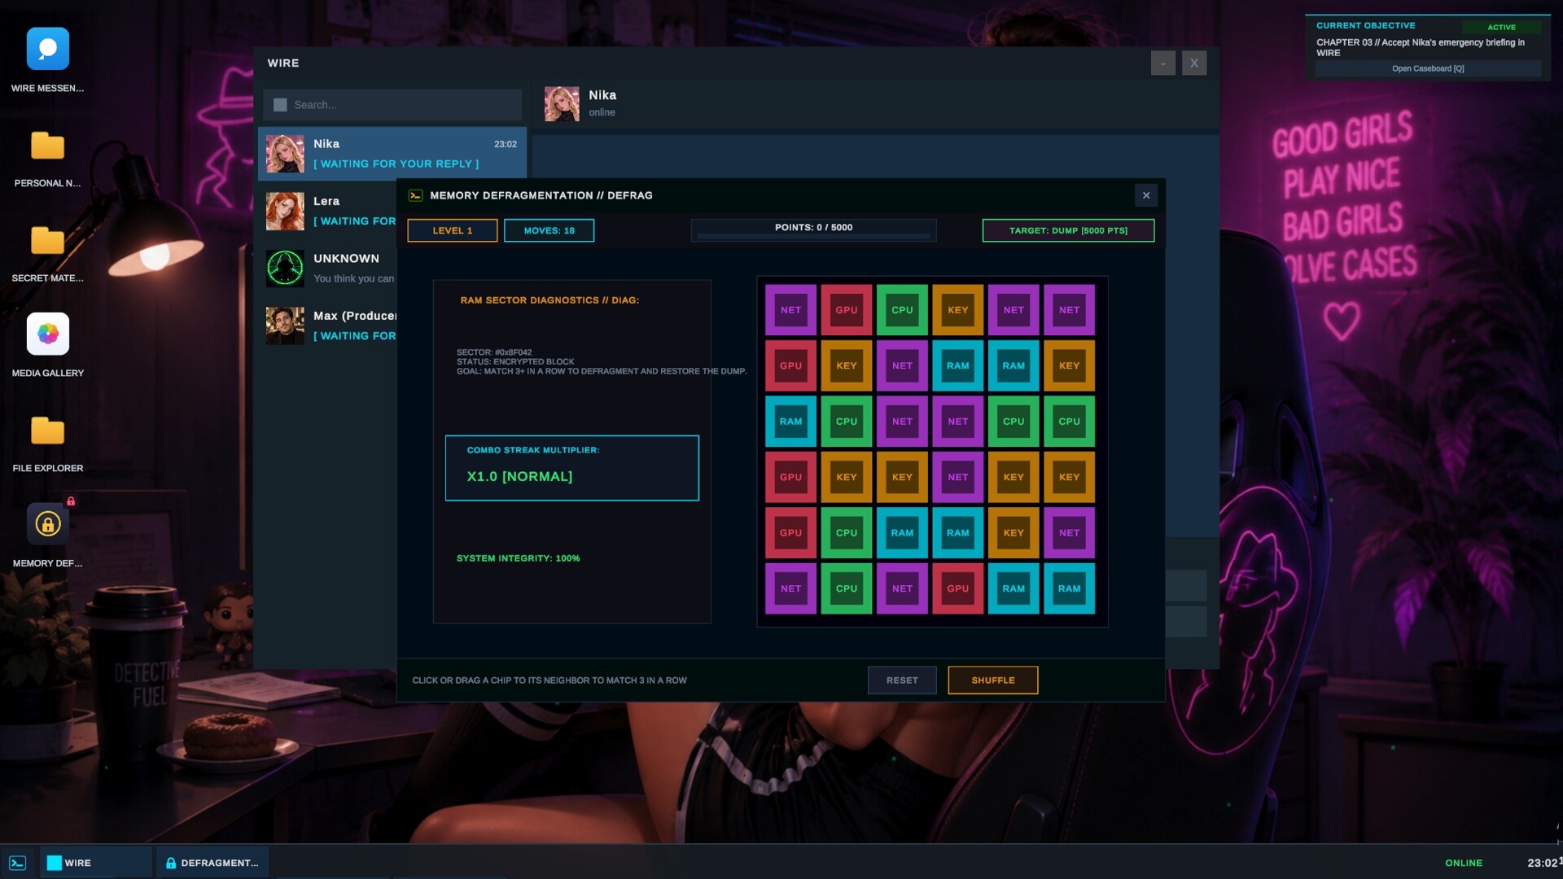
Task: Launch the Memory Defrag lock icon
Action: click(47, 523)
